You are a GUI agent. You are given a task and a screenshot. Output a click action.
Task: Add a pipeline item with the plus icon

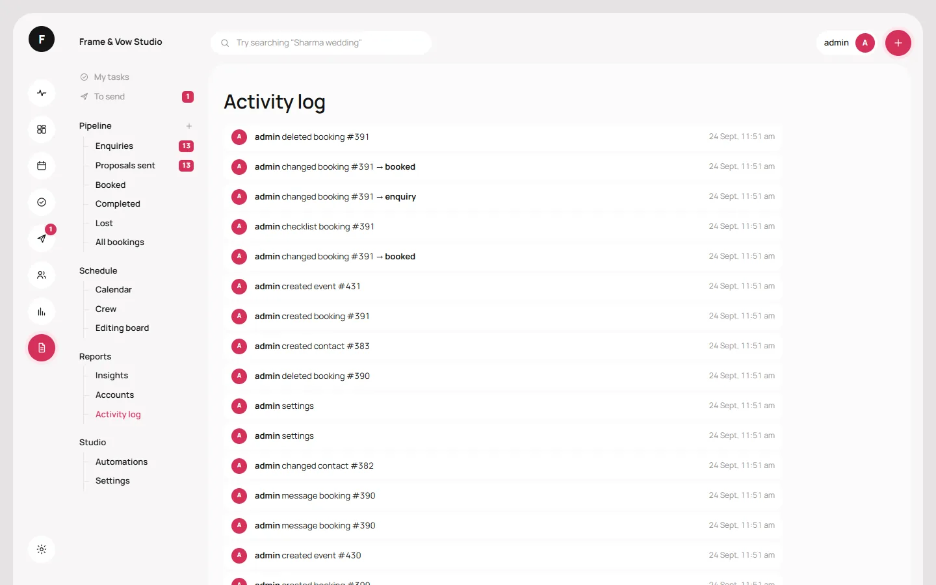pos(189,126)
